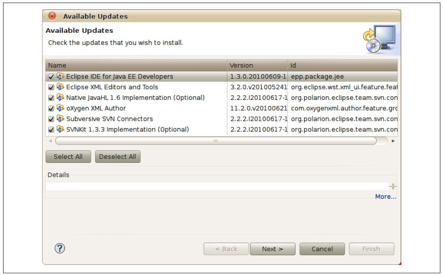Select the SVNKit 1.3.3 Implementation (Optional) row name
Screen dimensions: 443x275
coord(128,129)
